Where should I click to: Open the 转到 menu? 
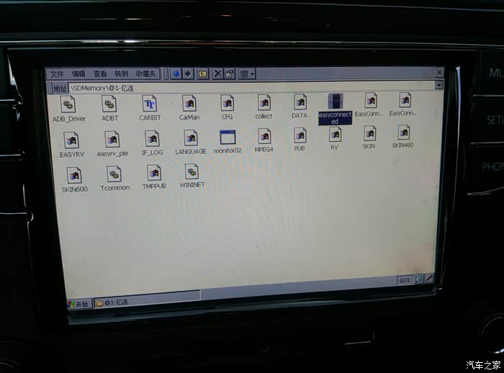tap(122, 74)
